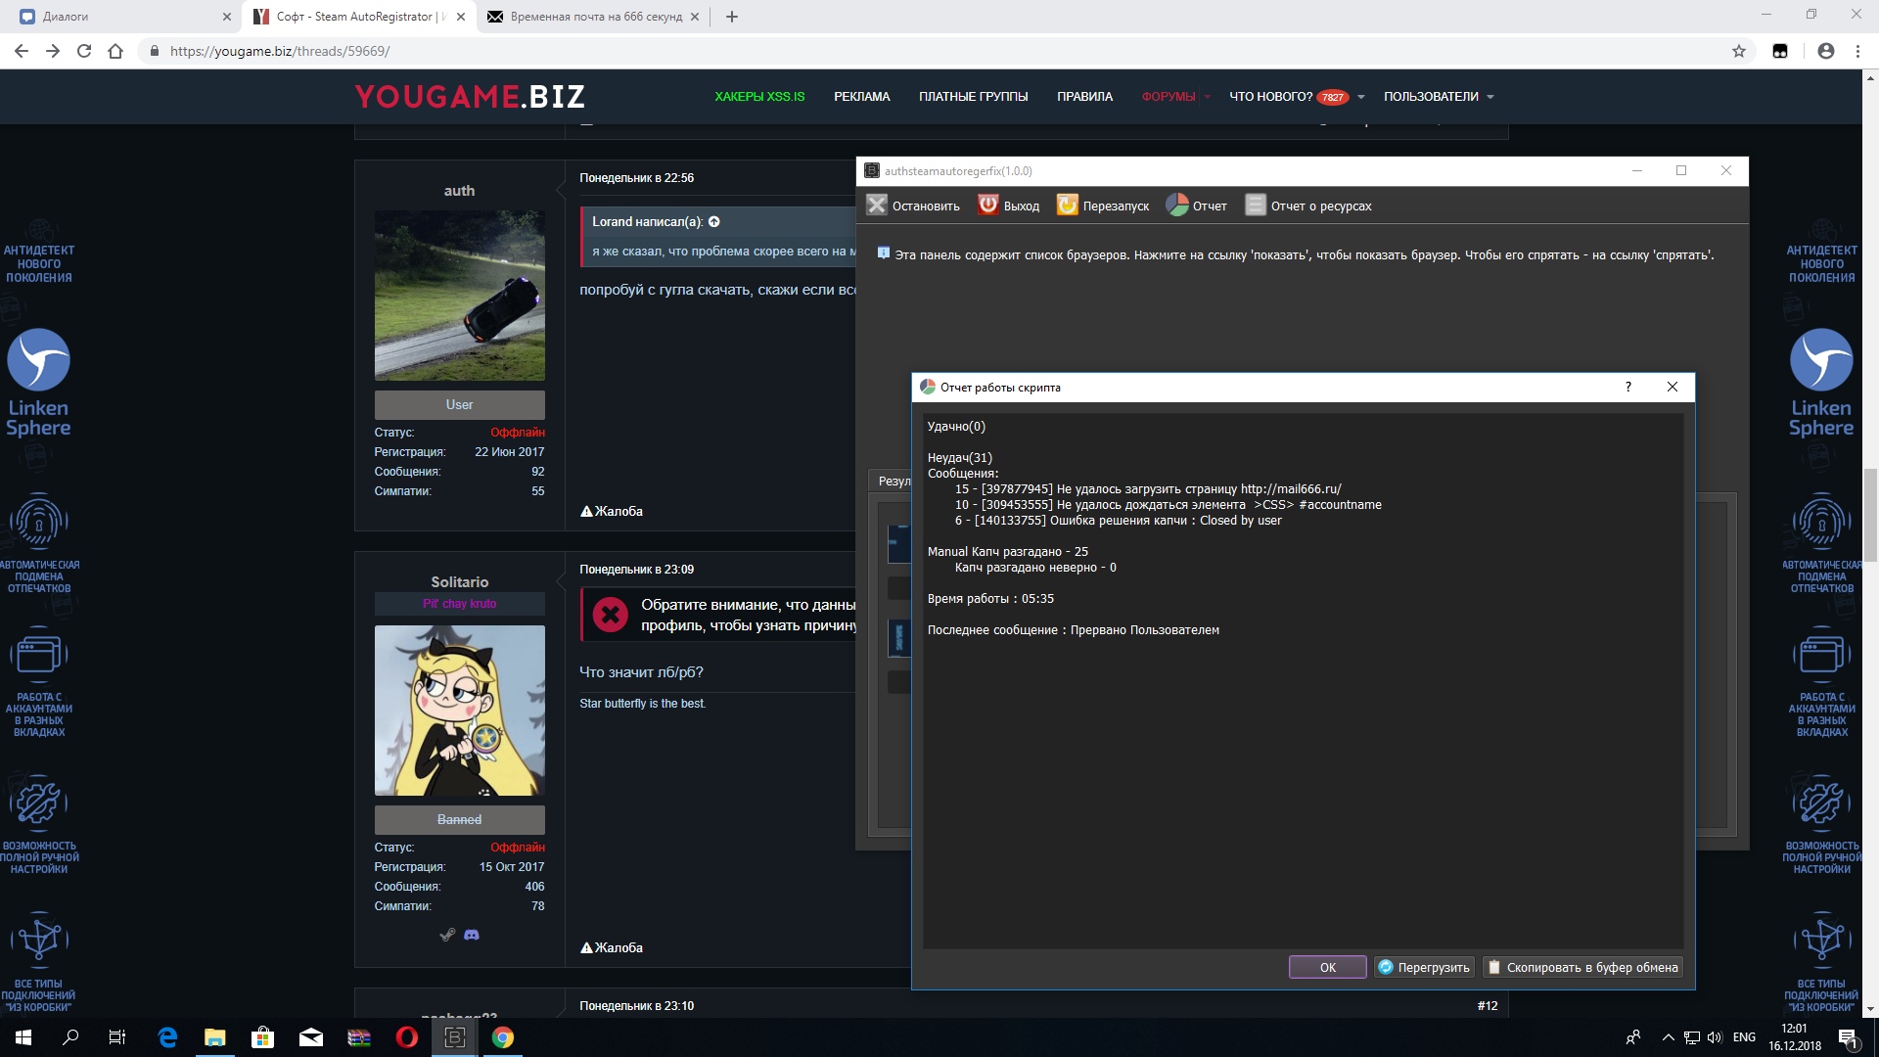The height and width of the screenshot is (1057, 1879).
Task: Click the Перезапуск restart toolbar button
Action: point(1103,206)
